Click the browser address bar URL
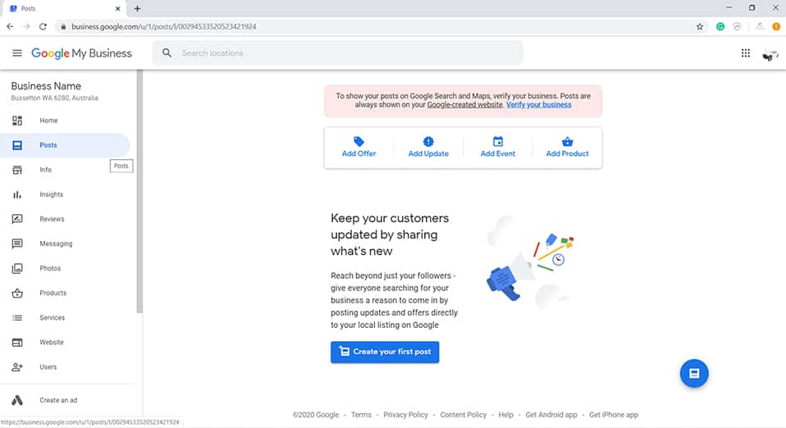This screenshot has width=786, height=428. [163, 26]
